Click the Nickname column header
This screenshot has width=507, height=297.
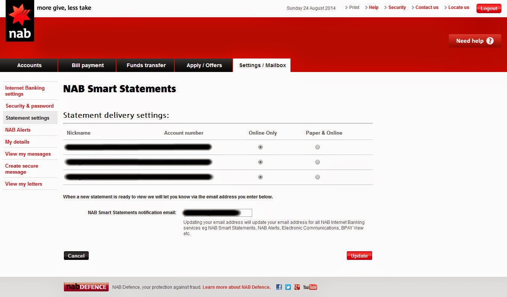(79, 133)
